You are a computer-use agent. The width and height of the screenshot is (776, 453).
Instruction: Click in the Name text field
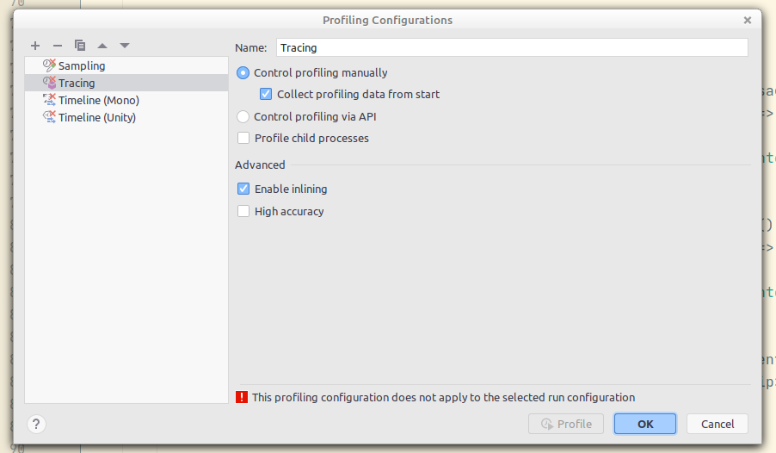(511, 48)
